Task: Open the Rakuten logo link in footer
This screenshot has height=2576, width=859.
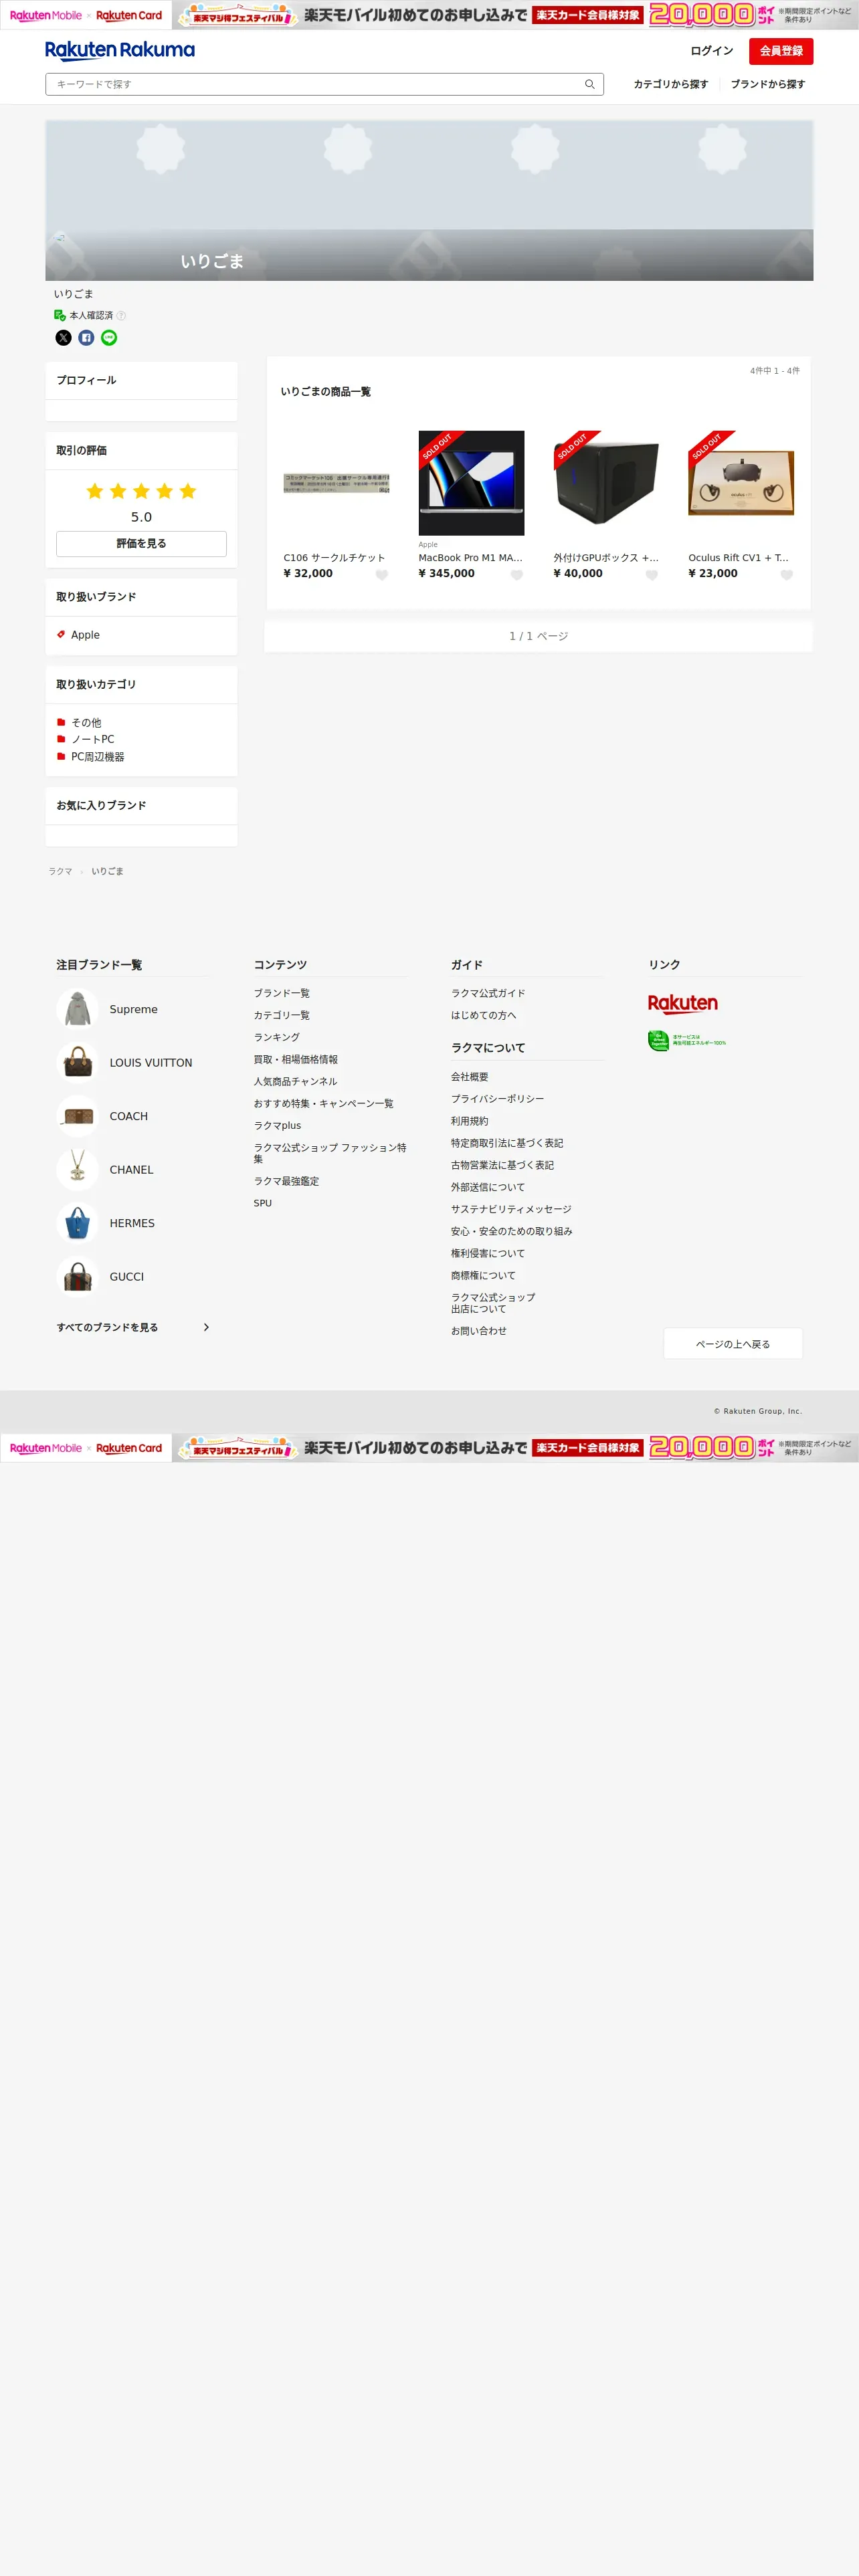Action: [x=683, y=1004]
